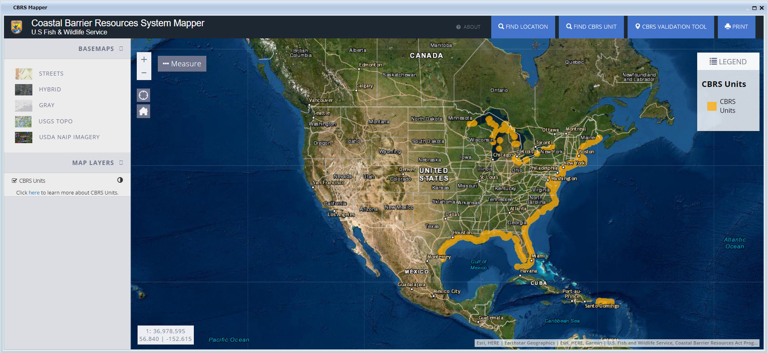The image size is (768, 353).
Task: Click the 'here' link about CBRS Units
Action: tap(34, 193)
